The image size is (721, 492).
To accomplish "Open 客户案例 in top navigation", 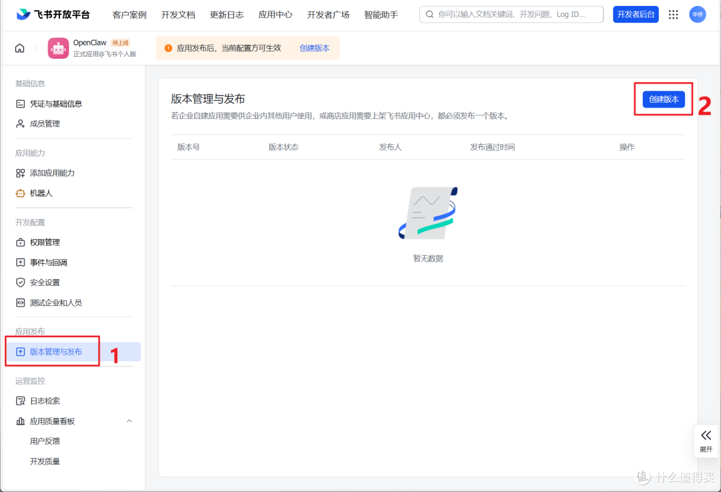I will [130, 15].
